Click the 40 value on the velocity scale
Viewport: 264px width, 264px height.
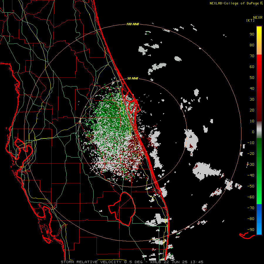(252, 88)
